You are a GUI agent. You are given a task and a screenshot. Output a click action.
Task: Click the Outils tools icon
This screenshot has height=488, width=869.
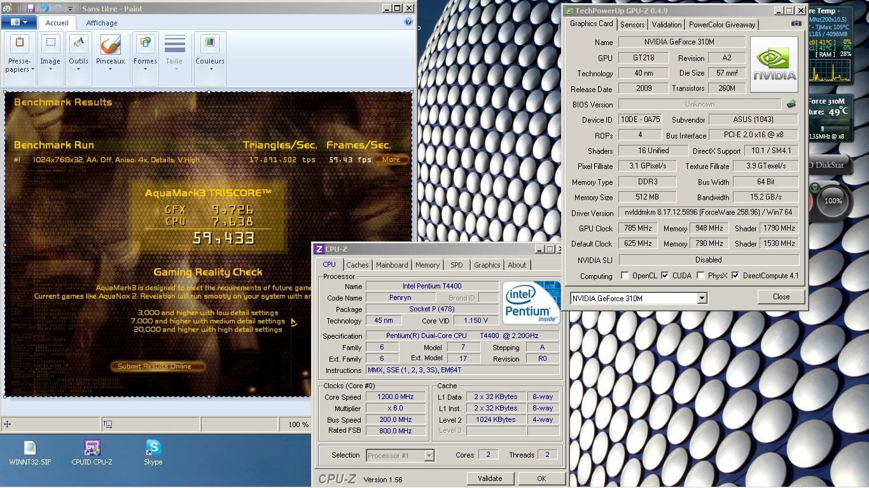point(78,43)
